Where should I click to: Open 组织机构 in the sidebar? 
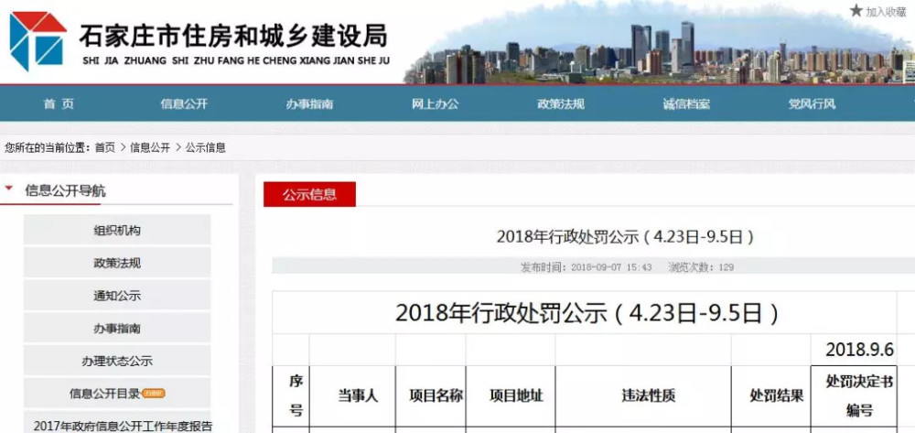[x=117, y=230]
